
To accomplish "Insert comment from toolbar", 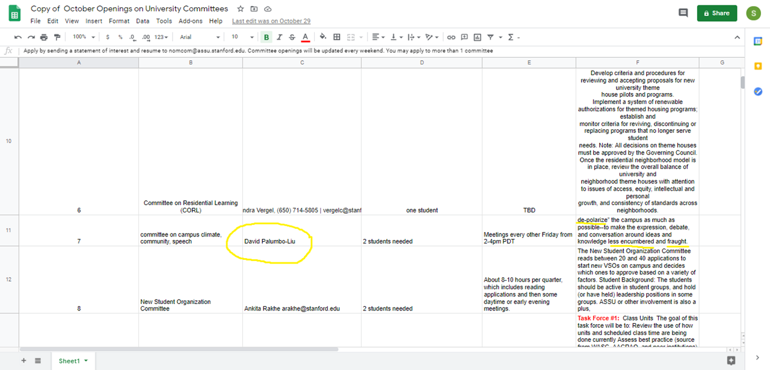I will tap(464, 37).
